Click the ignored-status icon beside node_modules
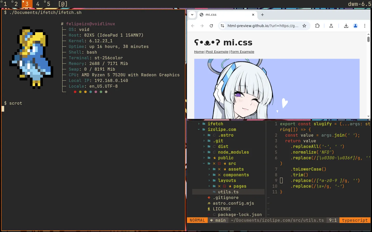Image resolution: width=372 pixels, height=232 pixels. pyautogui.click(x=214, y=152)
